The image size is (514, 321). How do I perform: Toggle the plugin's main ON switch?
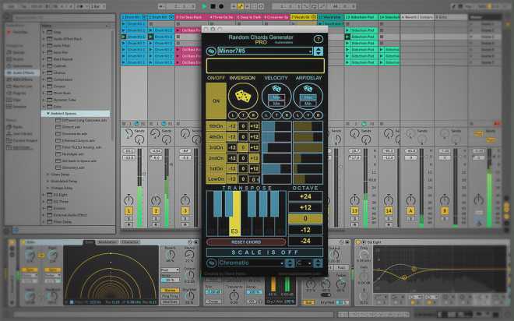click(216, 101)
